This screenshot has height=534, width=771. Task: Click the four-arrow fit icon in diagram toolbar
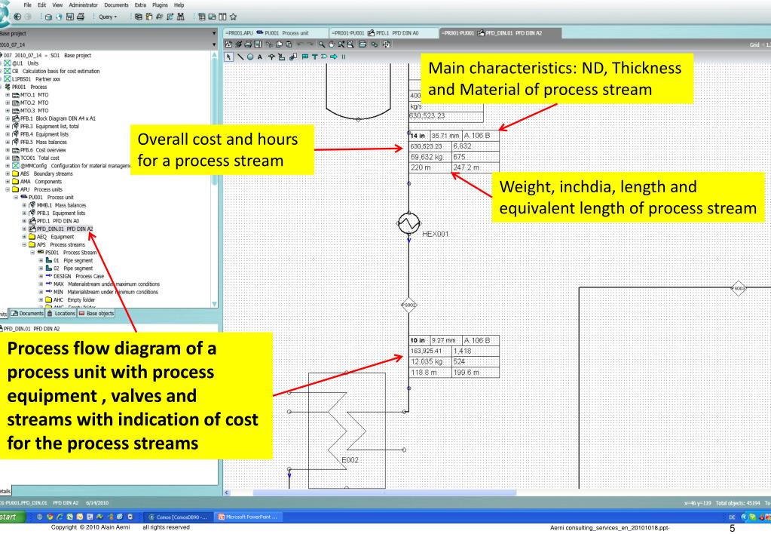[x=387, y=44]
